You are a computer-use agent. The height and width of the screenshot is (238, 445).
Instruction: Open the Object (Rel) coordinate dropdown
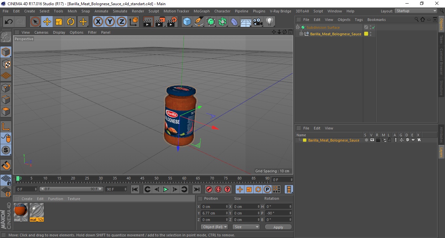pos(215,227)
